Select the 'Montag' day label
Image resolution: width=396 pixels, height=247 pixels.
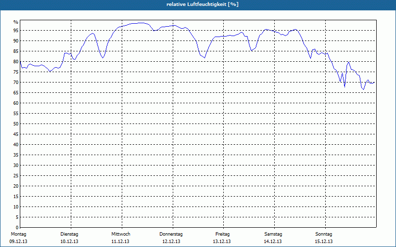coord(18,234)
